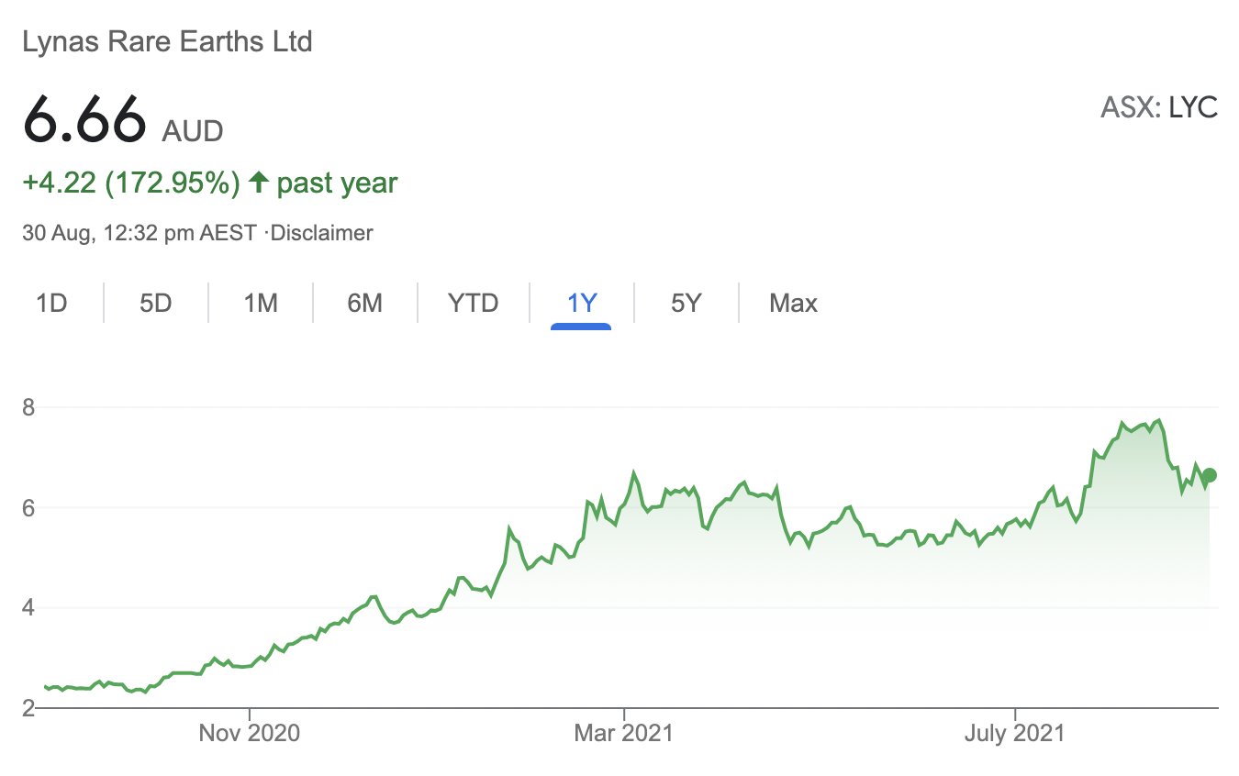The width and height of the screenshot is (1239, 776).
Task: Click the active 1Y tab
Action: [582, 303]
